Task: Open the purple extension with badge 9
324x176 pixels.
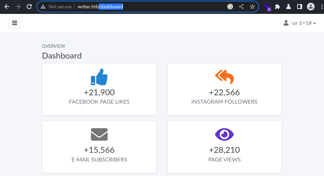Action: [x=267, y=7]
